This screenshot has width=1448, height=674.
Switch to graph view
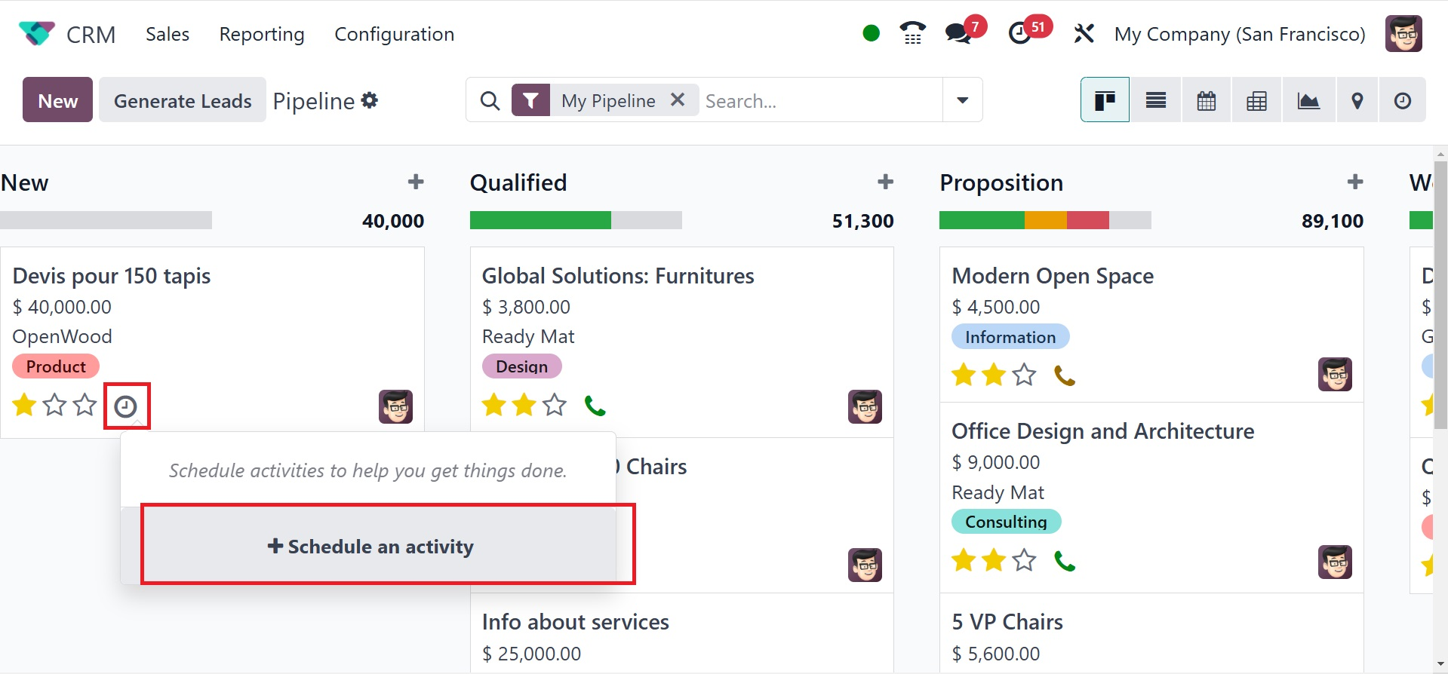[x=1308, y=100]
